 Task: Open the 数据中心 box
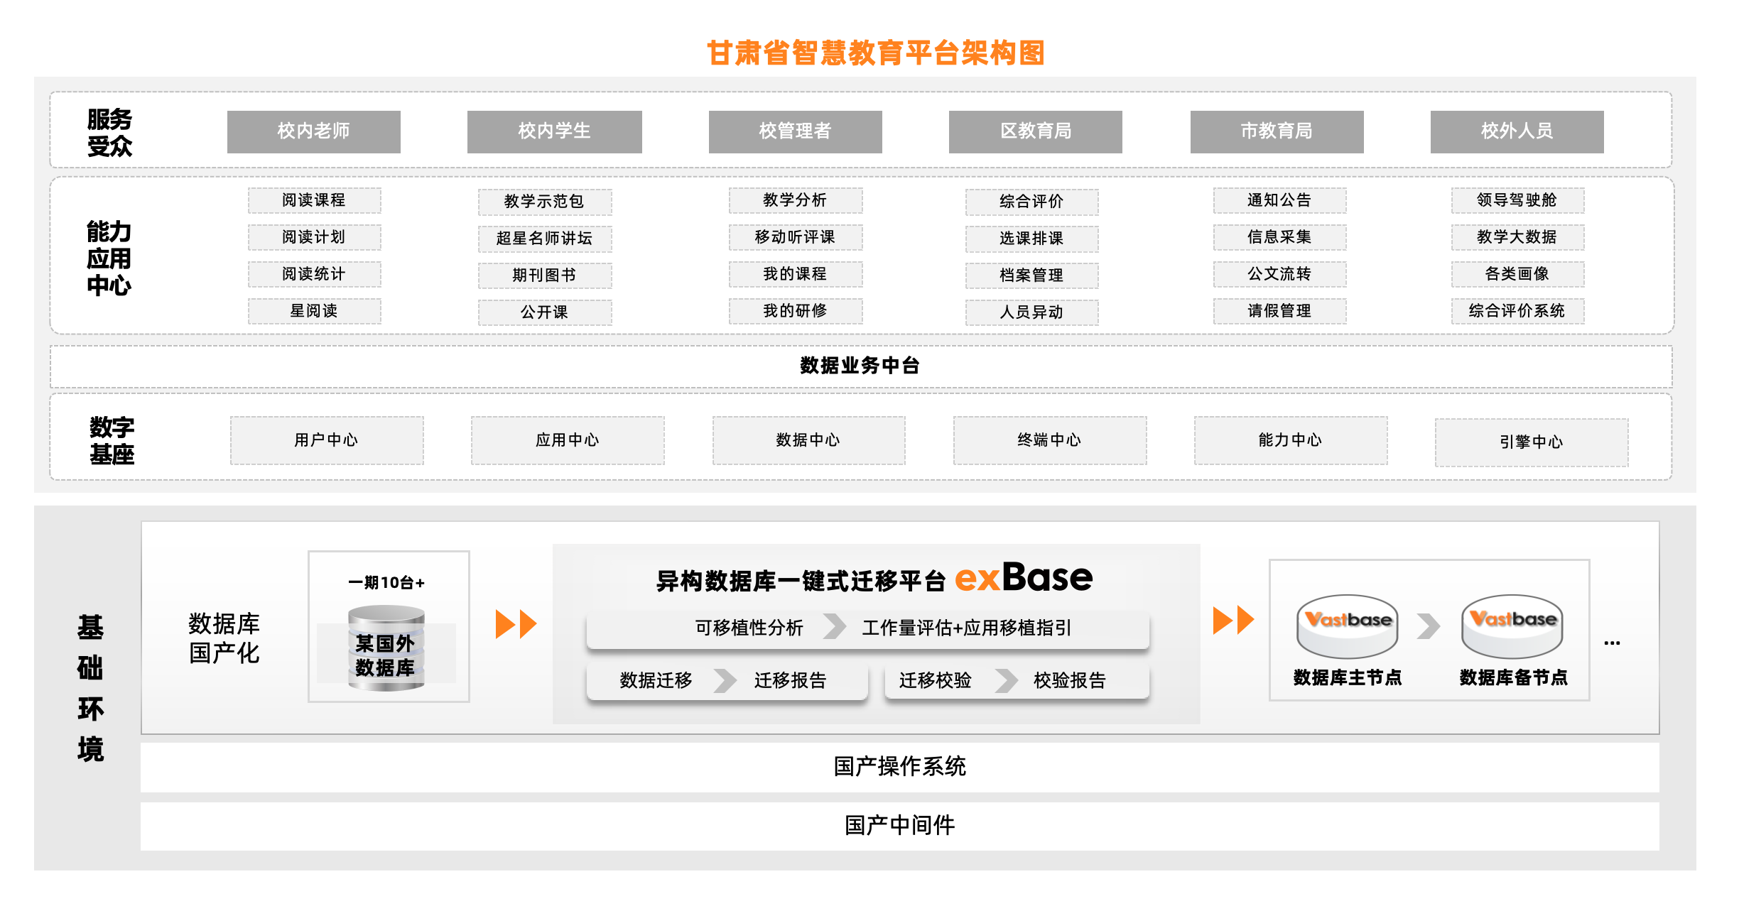[x=808, y=440]
